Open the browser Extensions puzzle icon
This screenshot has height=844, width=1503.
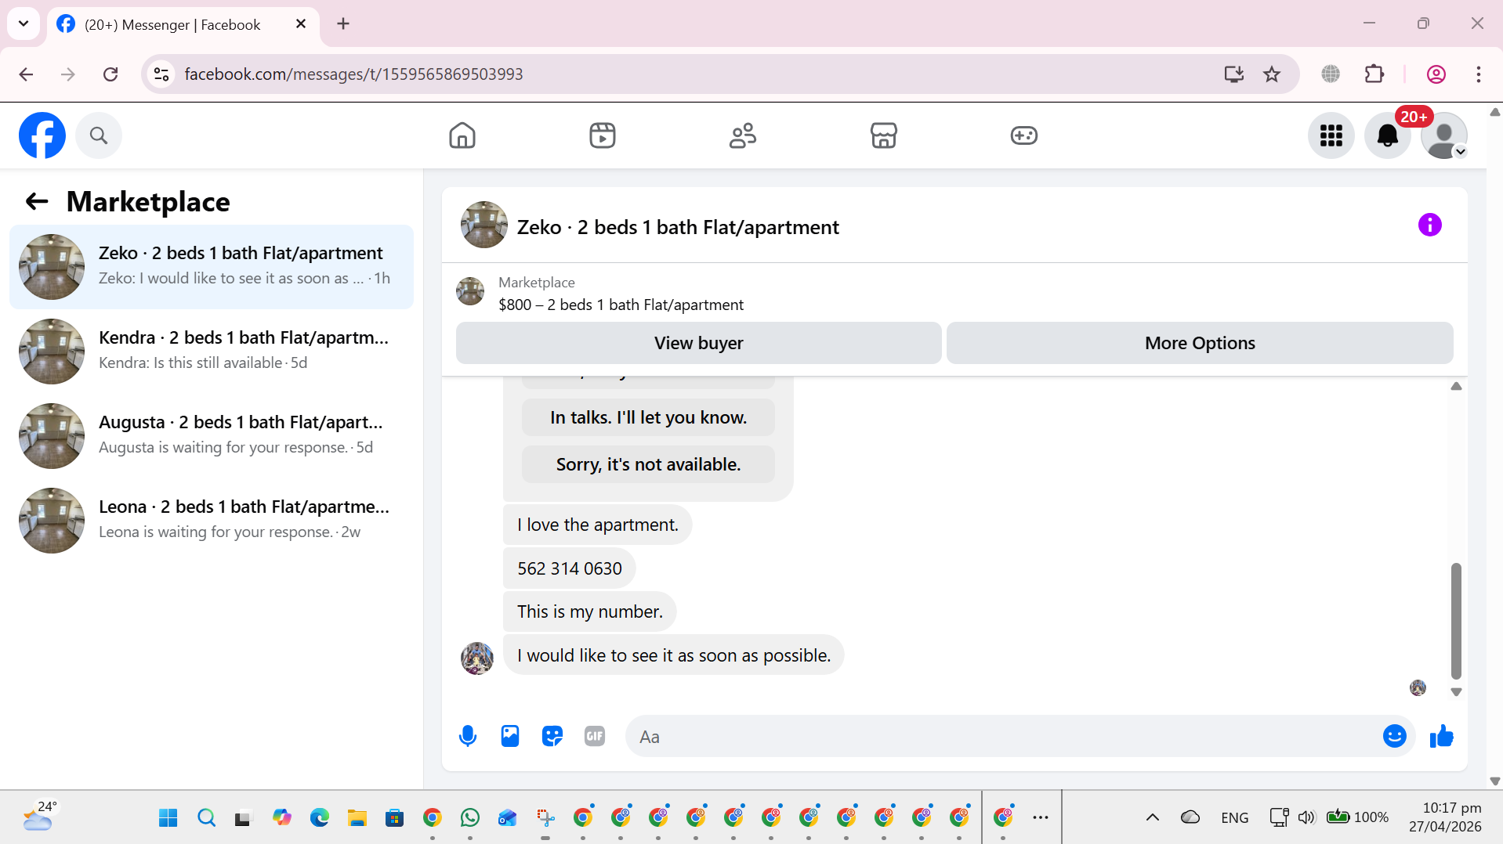point(1374,74)
